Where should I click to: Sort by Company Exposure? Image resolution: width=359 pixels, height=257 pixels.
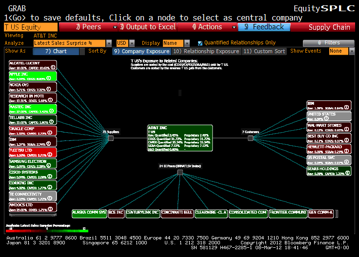141,51
